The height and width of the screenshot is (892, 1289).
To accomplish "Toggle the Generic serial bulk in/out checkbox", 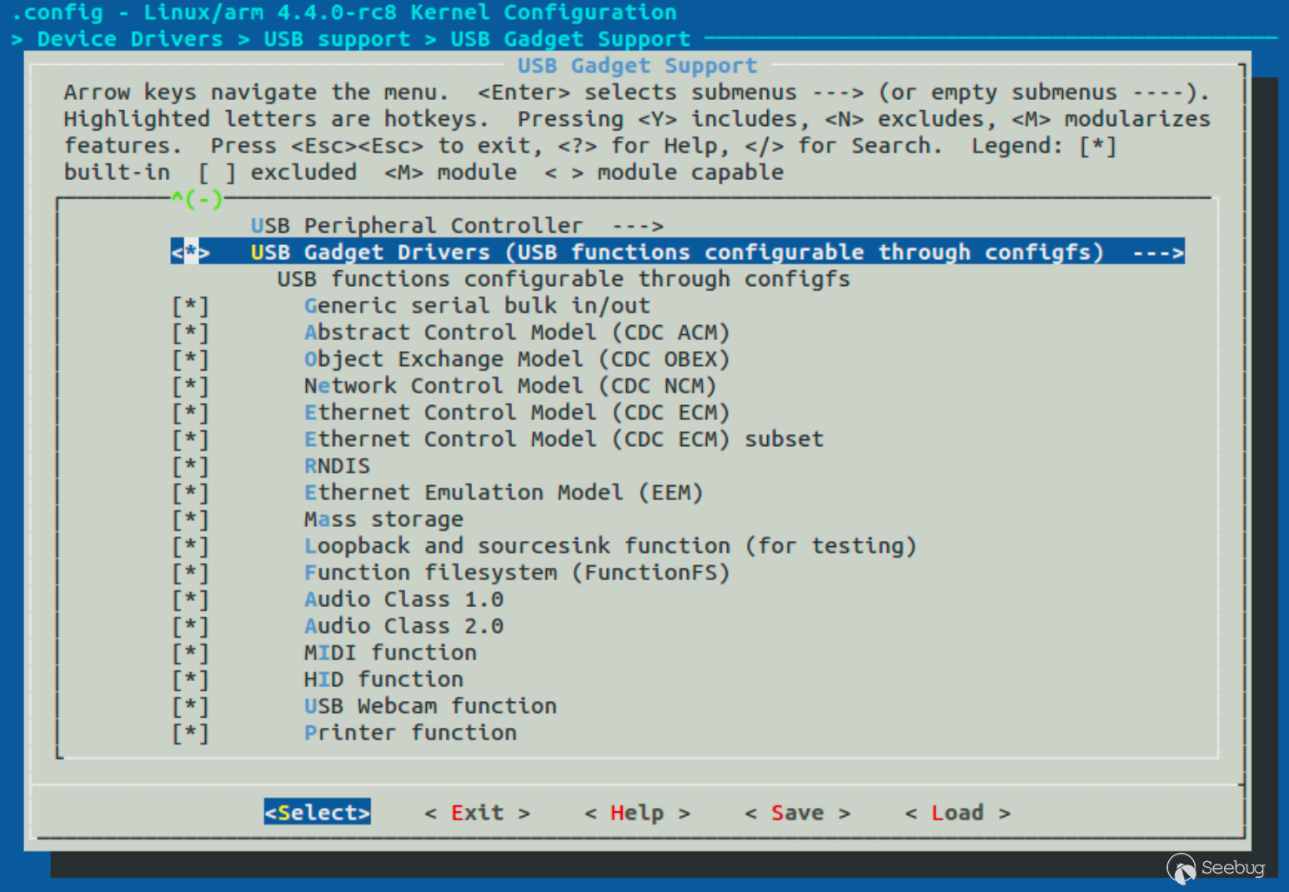I will click(x=191, y=306).
